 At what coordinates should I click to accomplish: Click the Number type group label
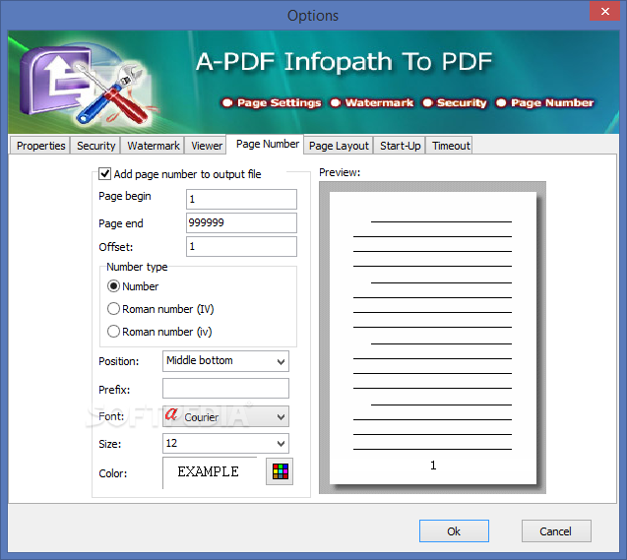coord(137,267)
